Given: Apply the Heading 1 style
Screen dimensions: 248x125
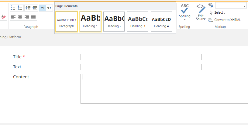Looking at the screenshot, I should 90,22.
